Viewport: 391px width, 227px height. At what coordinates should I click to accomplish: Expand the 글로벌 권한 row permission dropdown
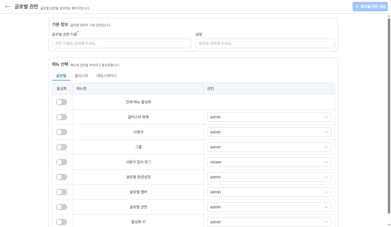click(x=269, y=207)
